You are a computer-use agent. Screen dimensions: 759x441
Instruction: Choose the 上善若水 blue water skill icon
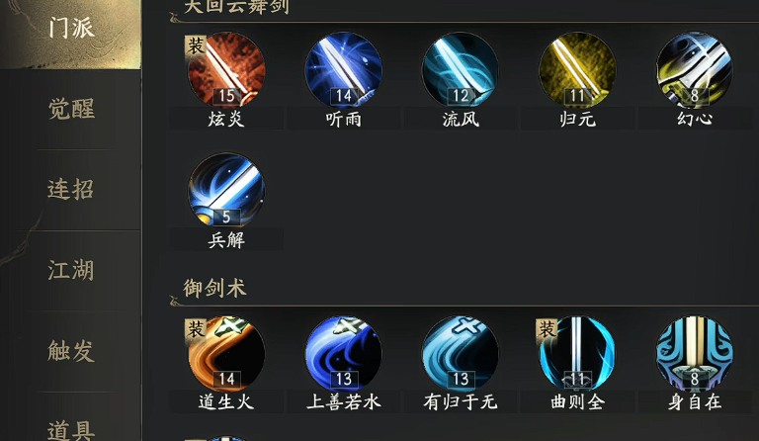tap(344, 353)
